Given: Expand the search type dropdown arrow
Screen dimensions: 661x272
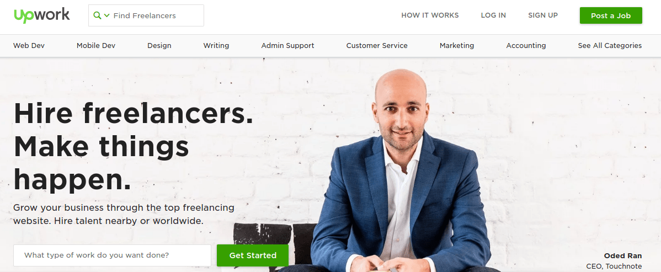Looking at the screenshot, I should (106, 15).
